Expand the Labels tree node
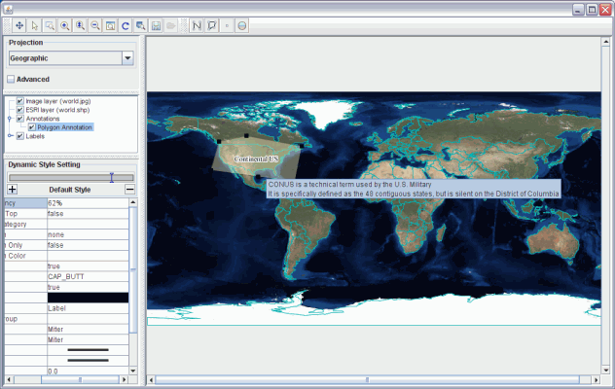Viewport: 615px width, 389px height. 10,136
